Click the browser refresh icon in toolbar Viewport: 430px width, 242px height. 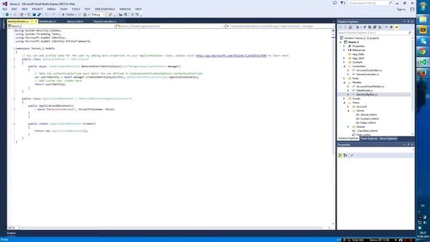(x=85, y=15)
